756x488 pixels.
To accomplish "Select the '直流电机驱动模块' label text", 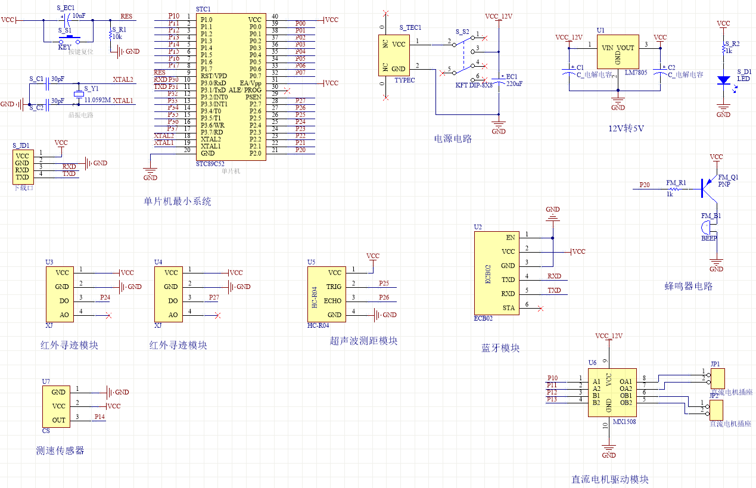I will click(610, 479).
